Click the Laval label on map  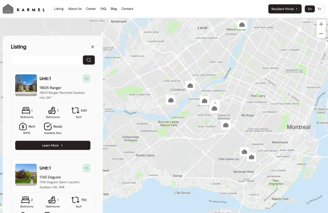click(x=203, y=27)
